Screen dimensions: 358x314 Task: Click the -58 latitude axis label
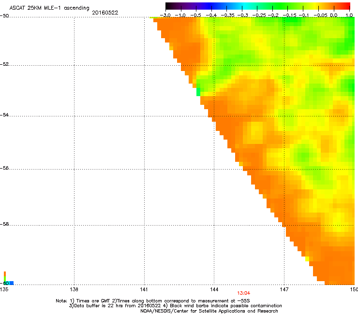pos(4,224)
